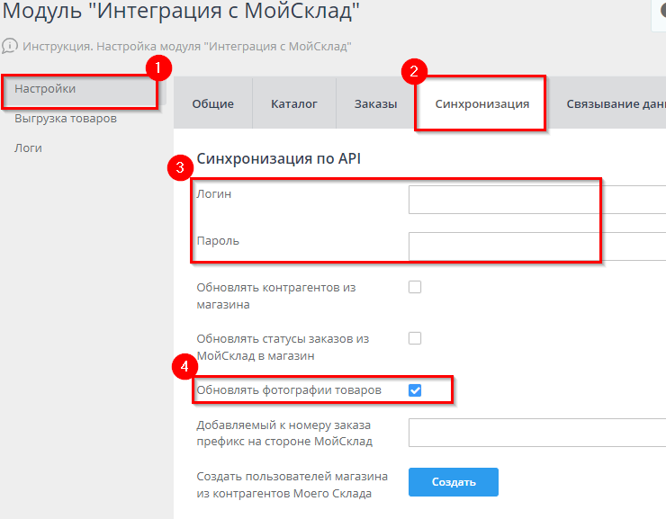Click the red number 1 badge
The height and width of the screenshot is (519, 666).
point(160,67)
